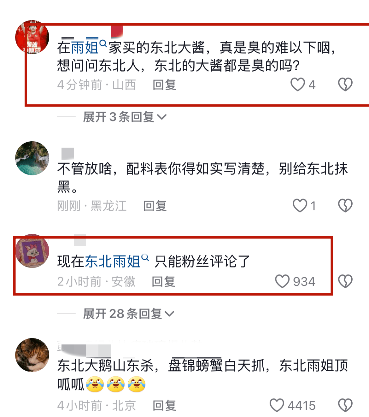Open the red-shirt avatar of first commenter

point(32,37)
